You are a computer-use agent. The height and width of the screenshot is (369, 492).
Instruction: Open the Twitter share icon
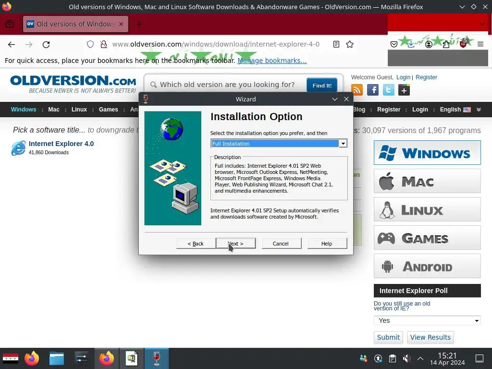tap(388, 90)
